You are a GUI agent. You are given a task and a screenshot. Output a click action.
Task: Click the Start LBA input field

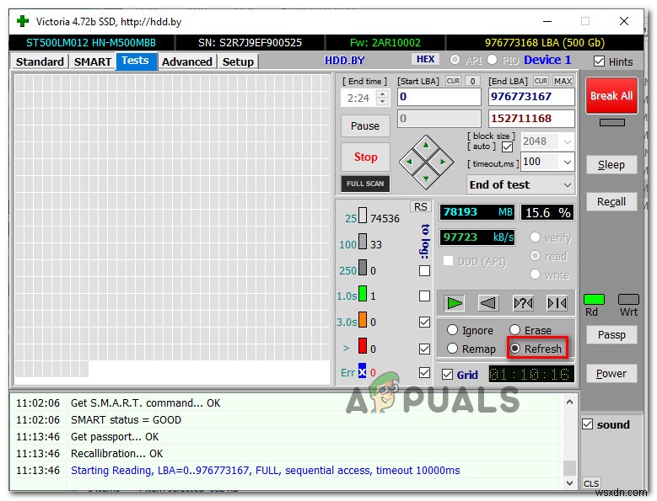click(439, 97)
